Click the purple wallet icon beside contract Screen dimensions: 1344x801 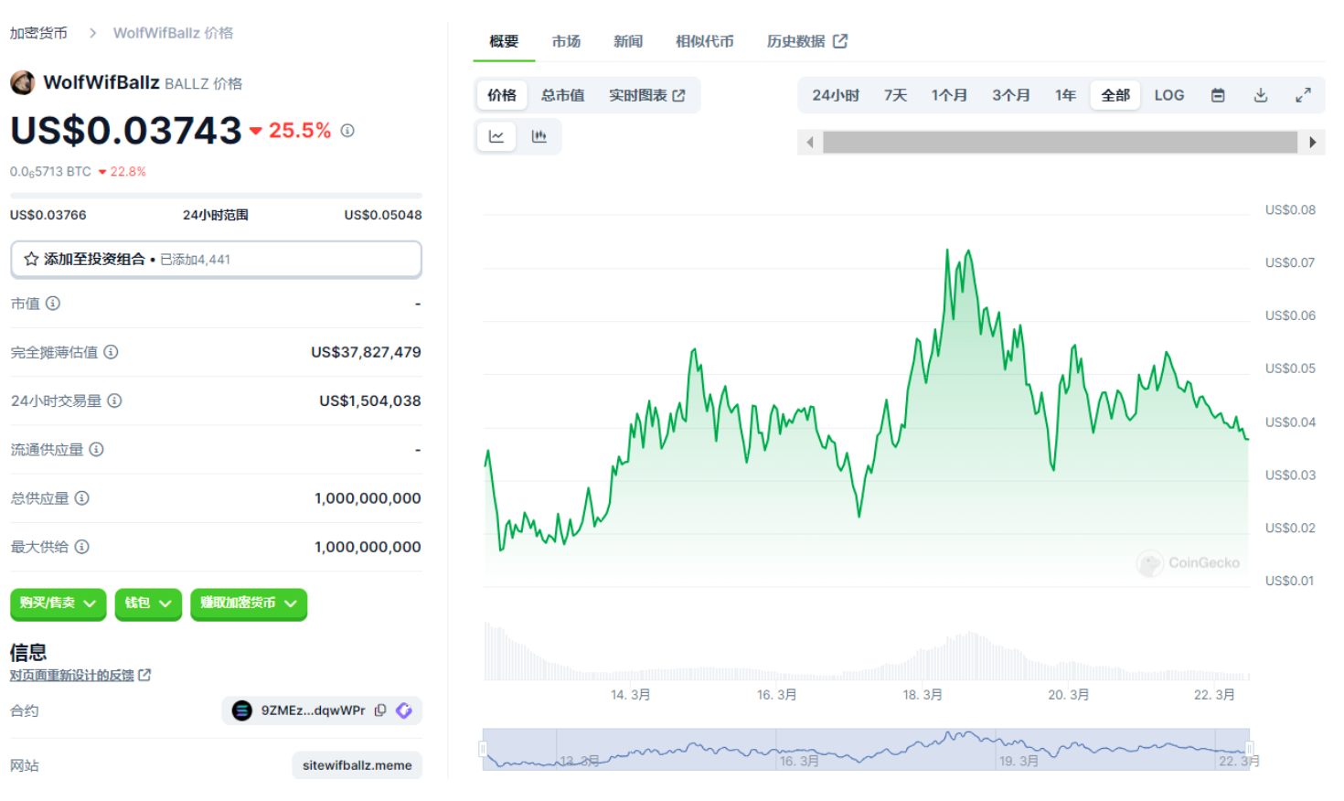tap(404, 710)
